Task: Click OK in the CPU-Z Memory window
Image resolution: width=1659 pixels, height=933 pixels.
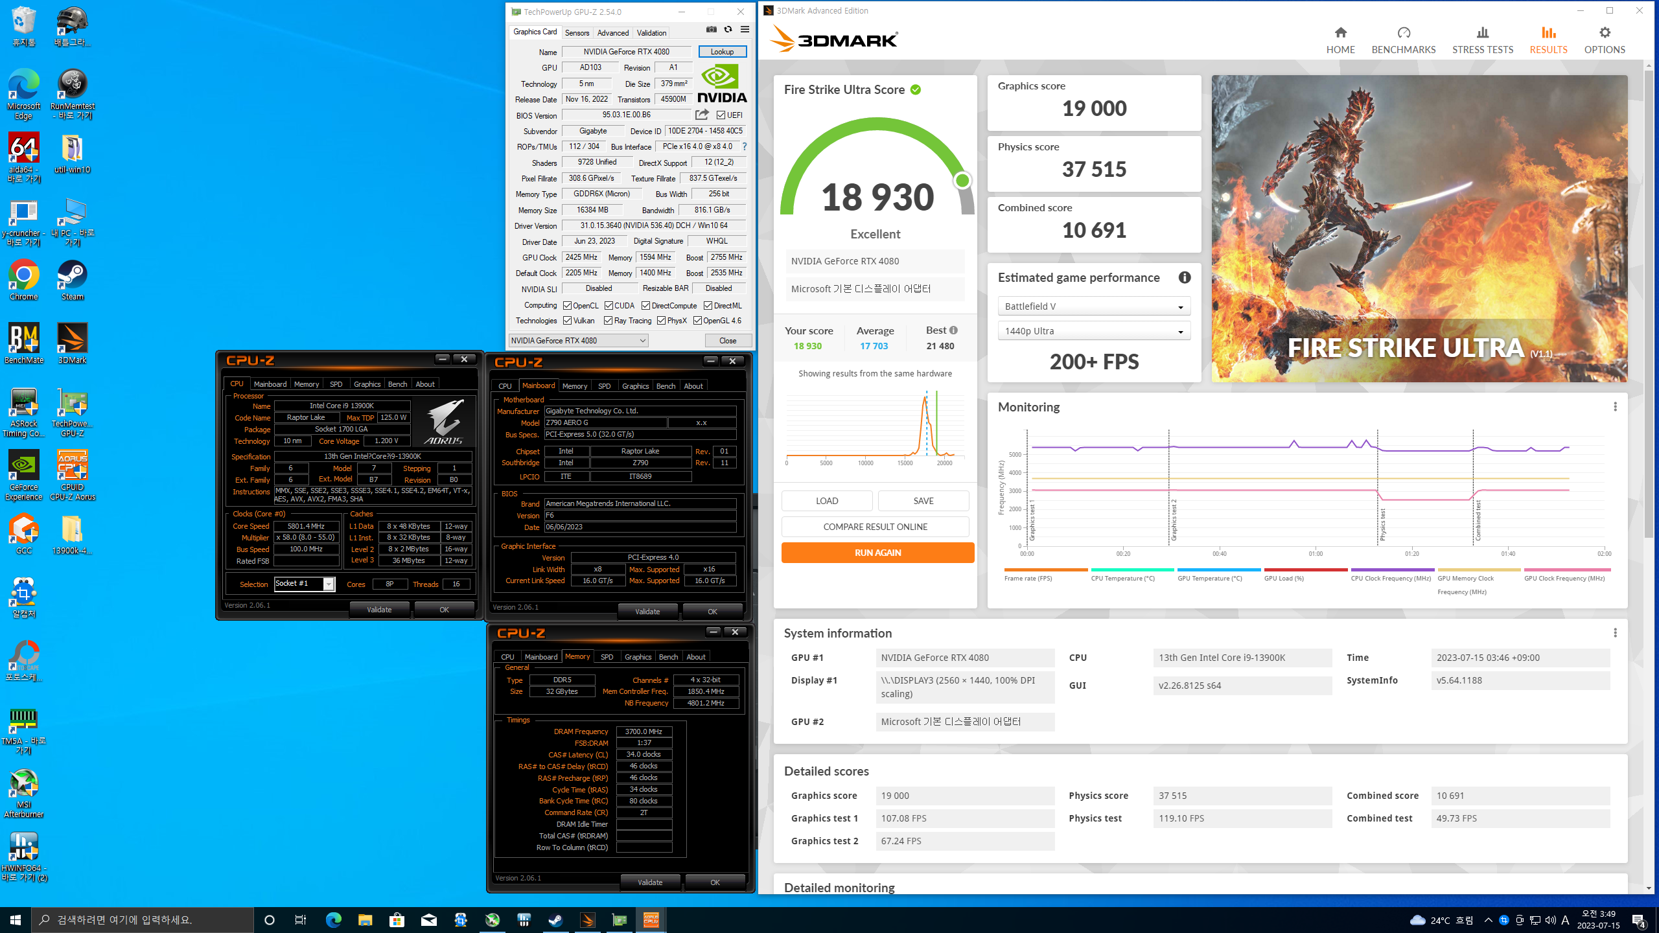Action: pyautogui.click(x=715, y=882)
